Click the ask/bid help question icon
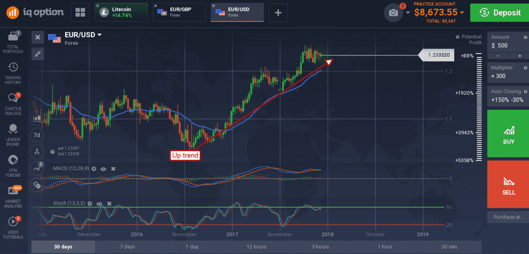 point(52,151)
